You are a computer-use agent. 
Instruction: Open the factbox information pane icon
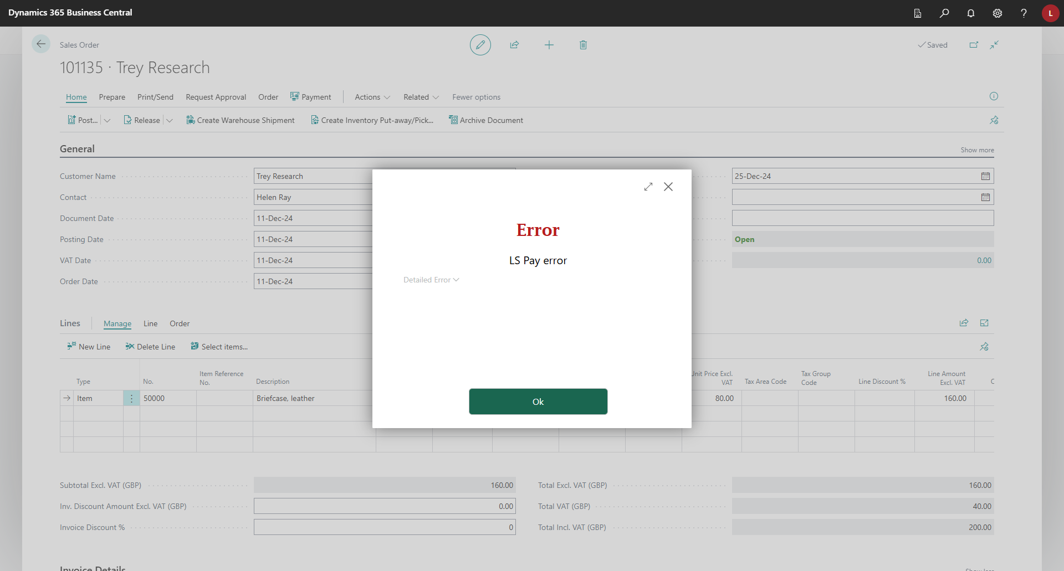(994, 96)
